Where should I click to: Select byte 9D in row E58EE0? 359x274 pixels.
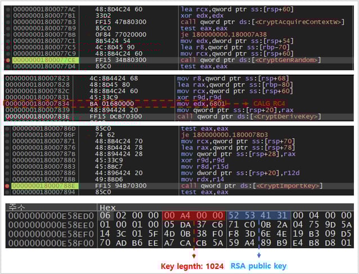pos(330,225)
